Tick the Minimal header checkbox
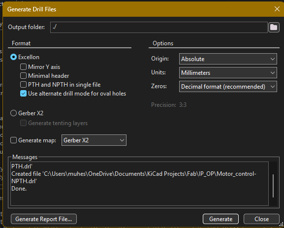 click(23, 76)
